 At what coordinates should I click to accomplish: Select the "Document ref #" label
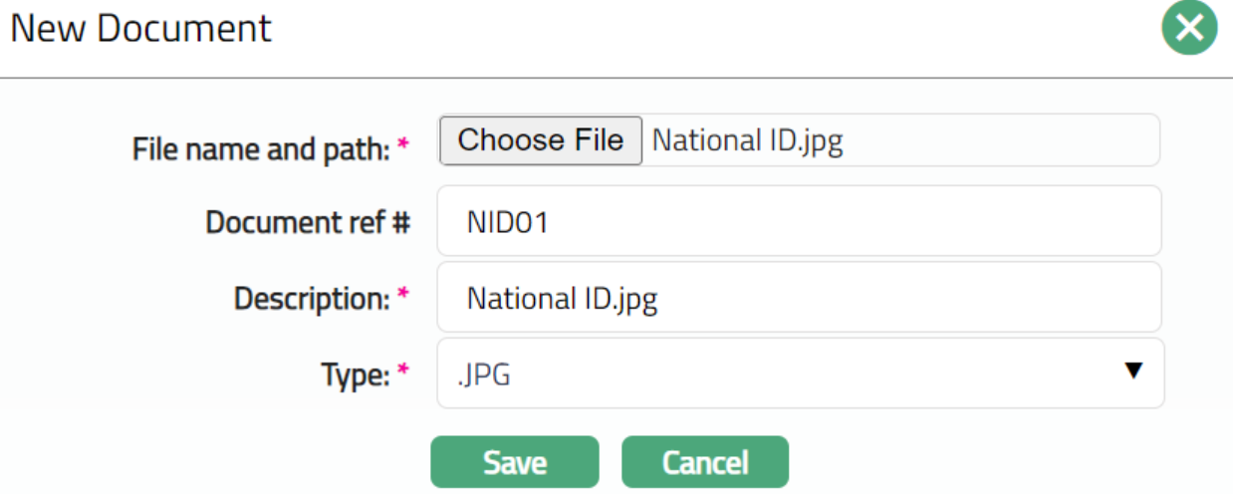point(307,222)
